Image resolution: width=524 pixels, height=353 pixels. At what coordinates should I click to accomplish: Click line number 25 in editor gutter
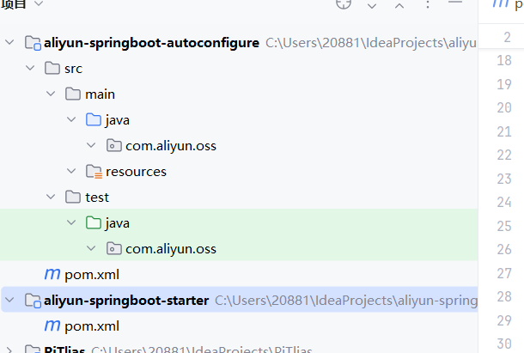pyautogui.click(x=504, y=225)
